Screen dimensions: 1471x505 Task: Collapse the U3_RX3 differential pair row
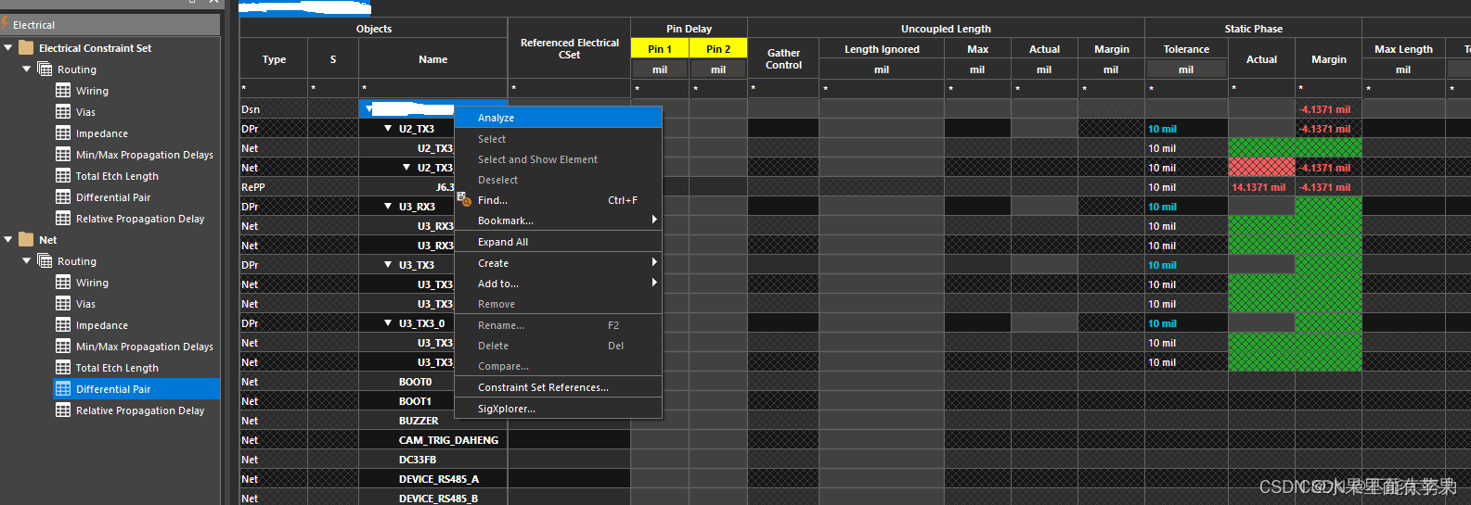(388, 207)
